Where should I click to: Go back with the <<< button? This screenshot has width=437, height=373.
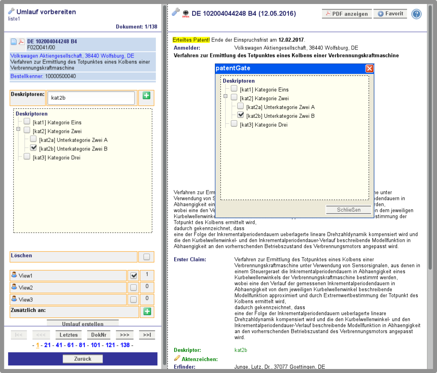click(x=41, y=335)
